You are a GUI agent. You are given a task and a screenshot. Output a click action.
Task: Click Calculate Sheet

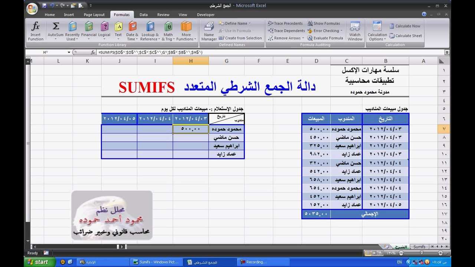click(406, 36)
